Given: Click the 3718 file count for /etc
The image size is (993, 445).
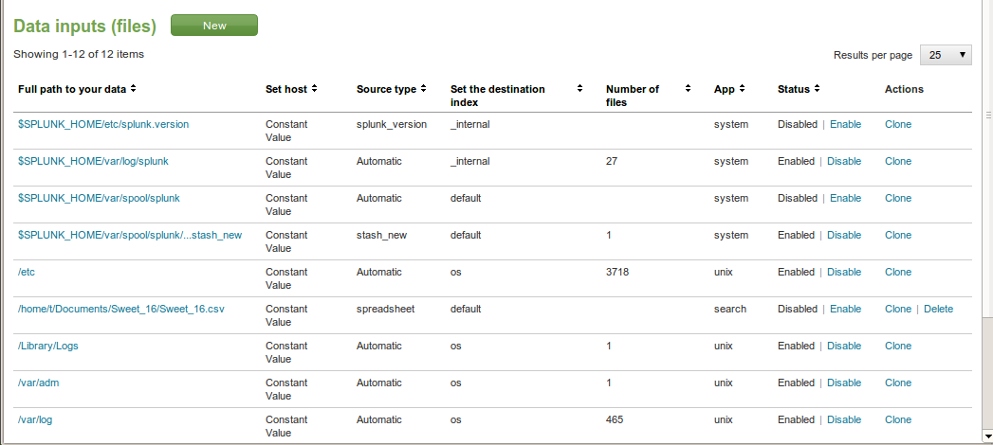Looking at the screenshot, I should click(x=617, y=272).
